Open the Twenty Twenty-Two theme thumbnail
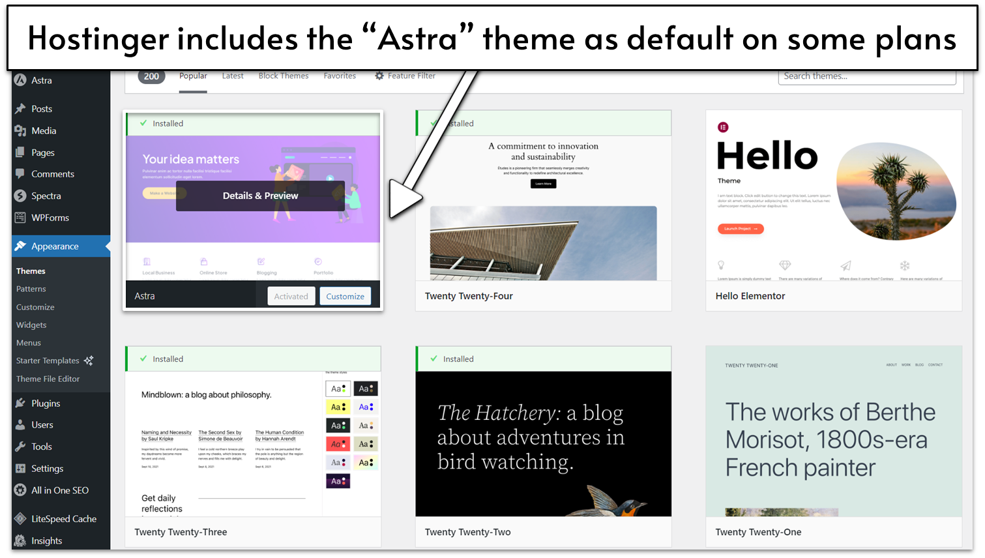Screen dimensions: 985x558 544,444
